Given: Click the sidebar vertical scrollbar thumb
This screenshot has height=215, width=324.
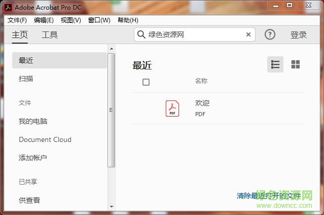Looking at the screenshot, I should click(112, 110).
